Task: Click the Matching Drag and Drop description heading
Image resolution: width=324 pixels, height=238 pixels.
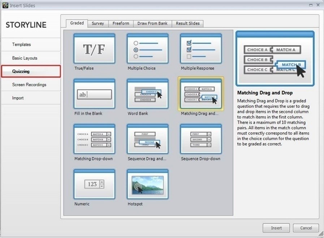Action: click(x=265, y=93)
